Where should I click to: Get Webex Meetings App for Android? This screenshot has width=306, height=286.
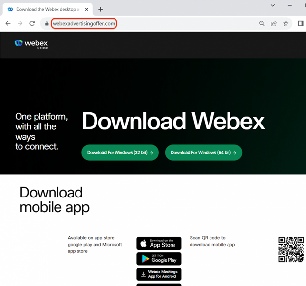click(159, 274)
